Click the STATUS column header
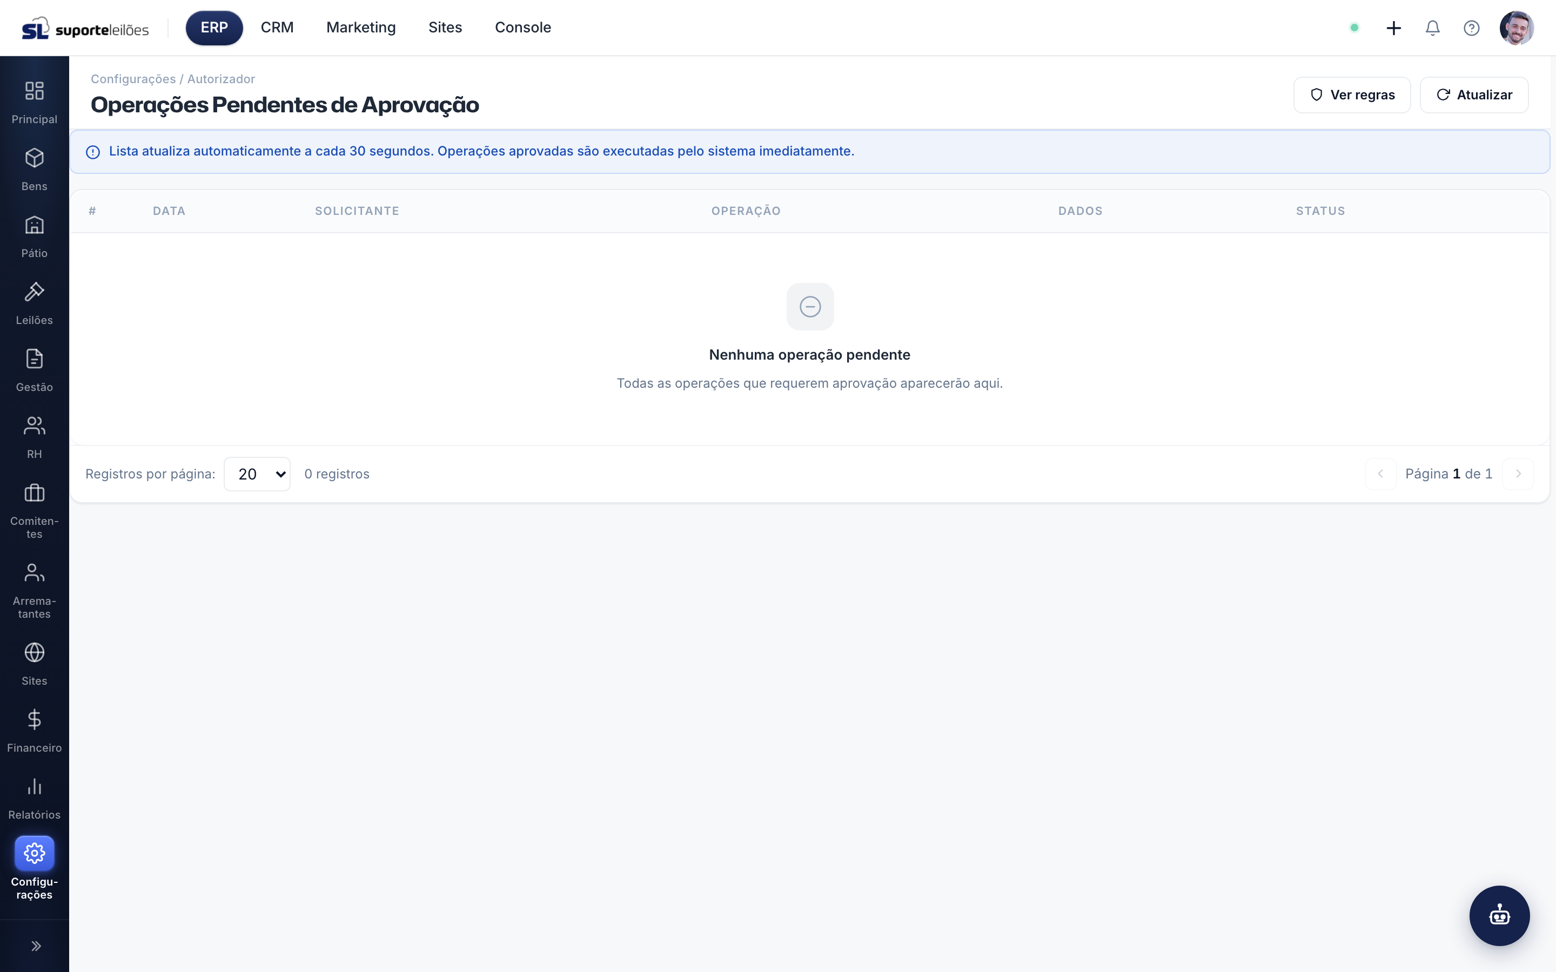 pyautogui.click(x=1320, y=211)
